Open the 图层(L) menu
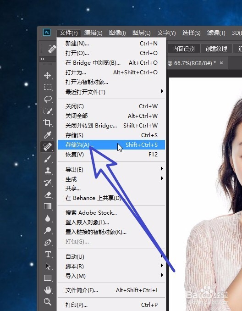The width and height of the screenshot is (242, 311). pos(141,33)
